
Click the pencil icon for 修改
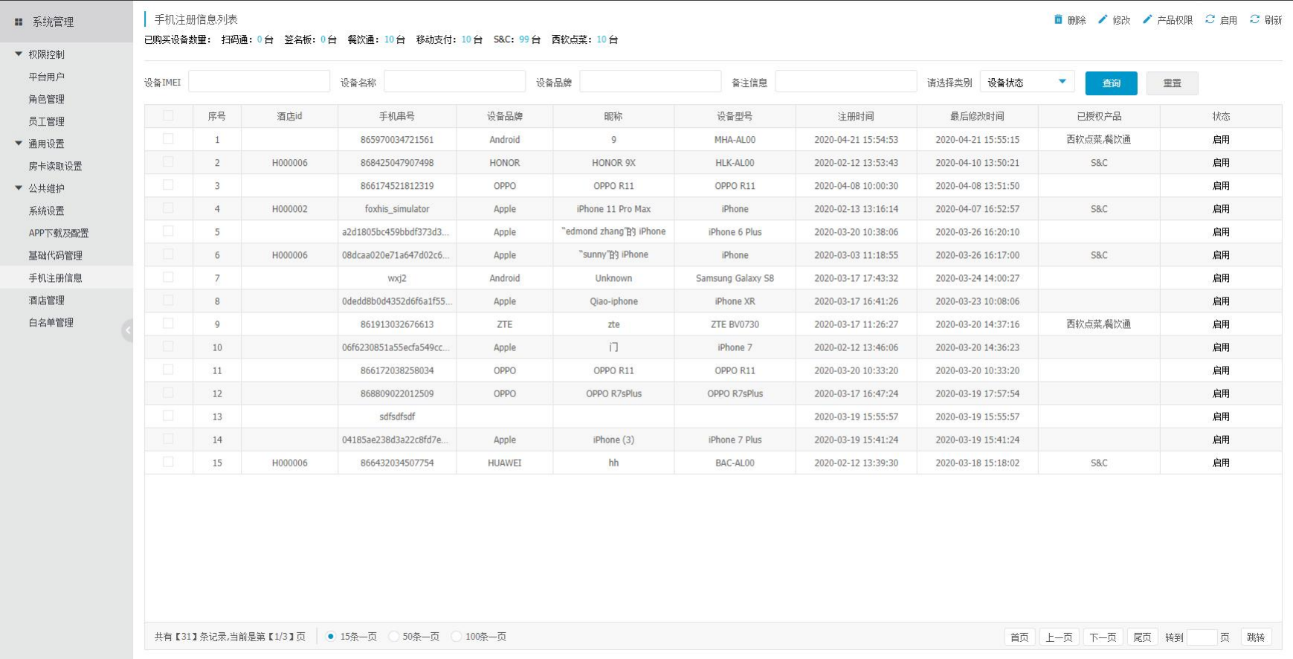[1103, 19]
